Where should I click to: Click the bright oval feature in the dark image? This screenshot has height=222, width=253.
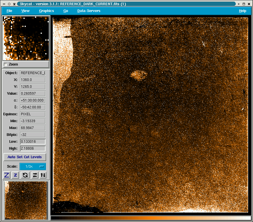(139, 75)
